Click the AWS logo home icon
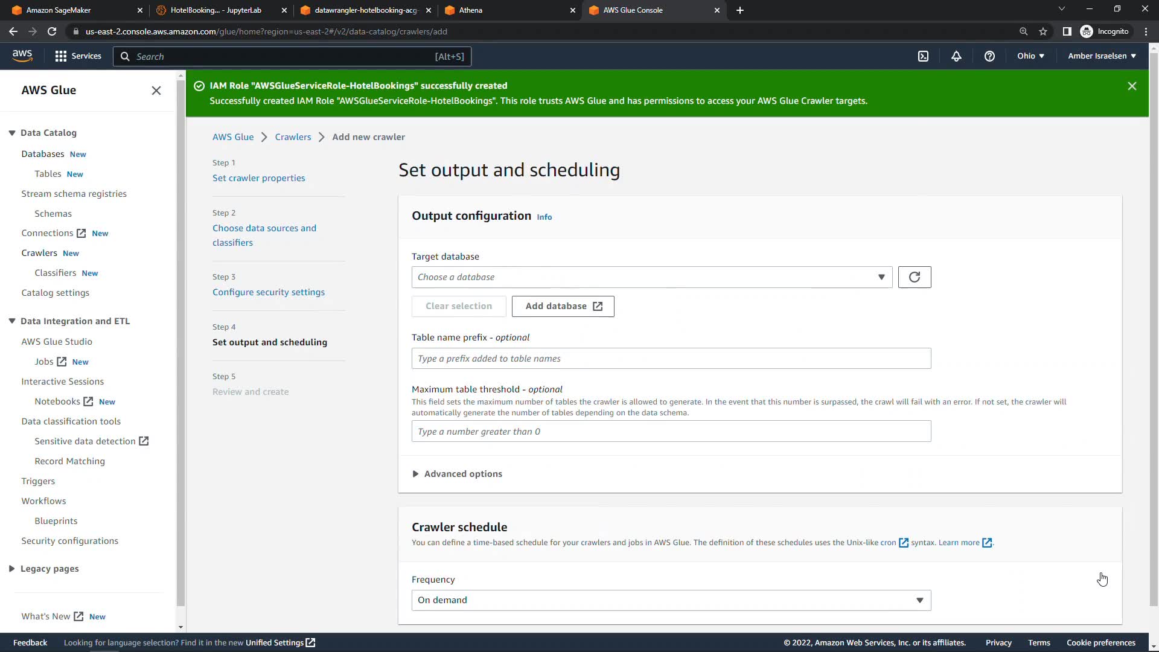Viewport: 1159px width, 652px height. tap(22, 56)
